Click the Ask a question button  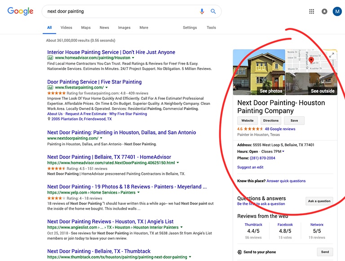pos(319,201)
